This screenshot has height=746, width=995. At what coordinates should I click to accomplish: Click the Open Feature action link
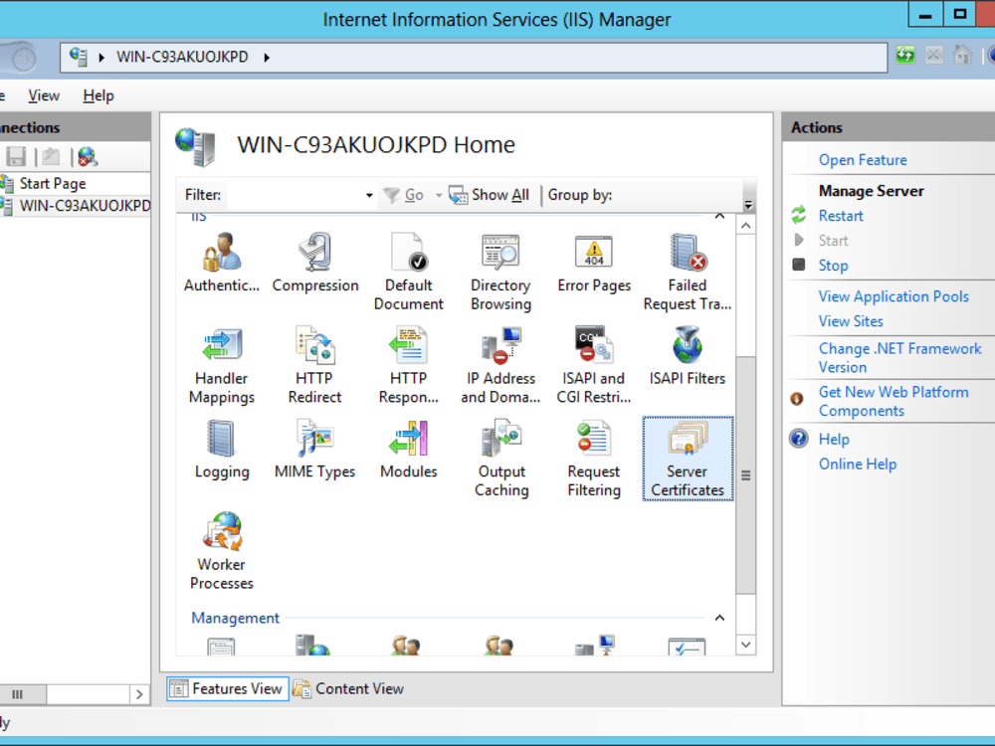tap(863, 160)
